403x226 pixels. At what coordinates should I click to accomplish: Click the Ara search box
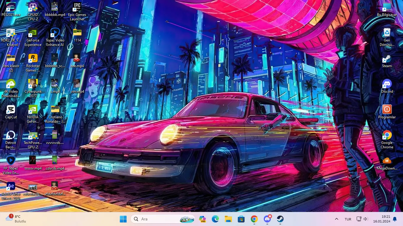(163, 219)
